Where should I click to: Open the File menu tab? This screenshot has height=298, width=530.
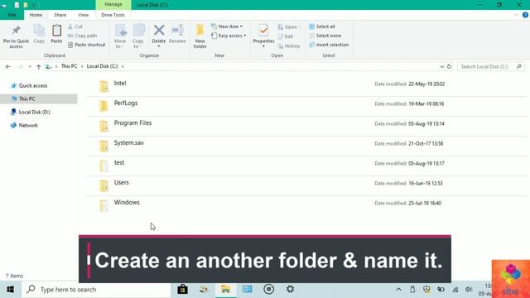point(12,15)
